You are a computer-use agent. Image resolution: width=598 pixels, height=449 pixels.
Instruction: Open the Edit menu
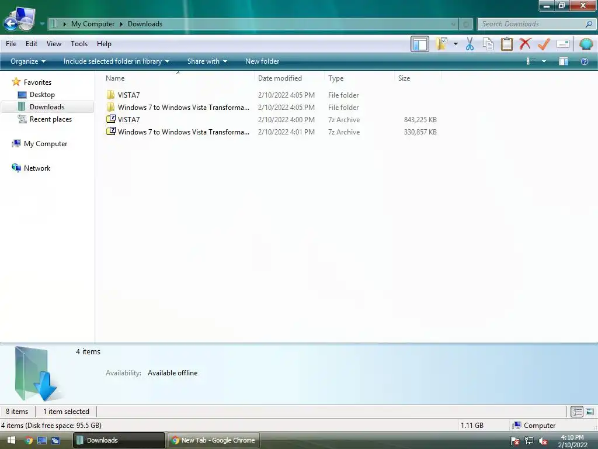point(32,43)
